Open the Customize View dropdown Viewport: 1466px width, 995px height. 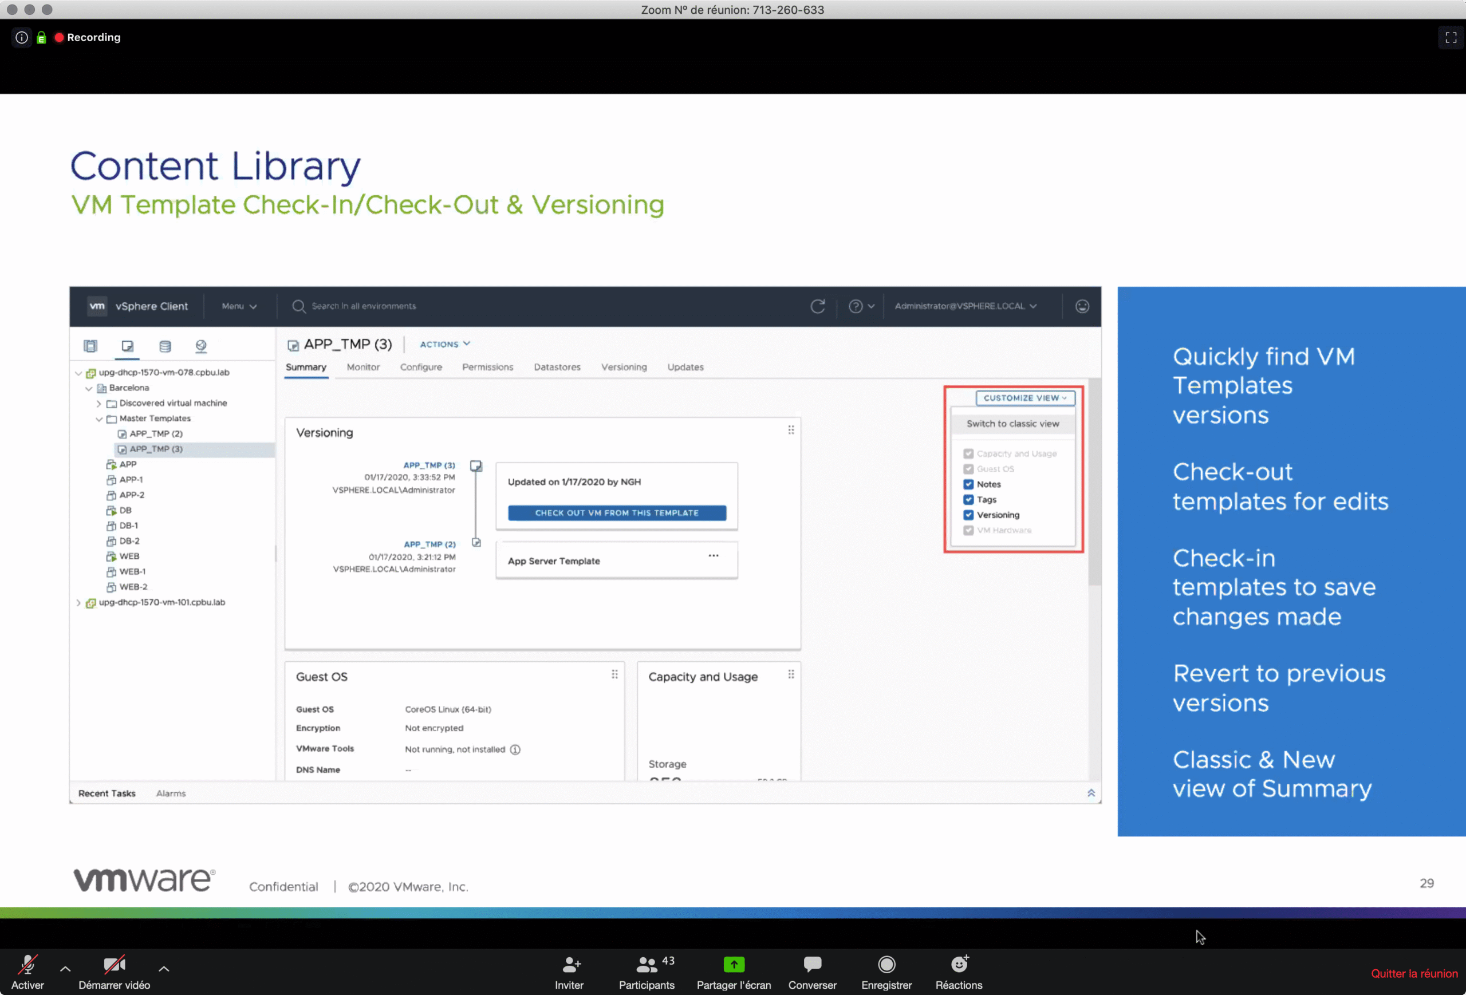pyautogui.click(x=1024, y=398)
